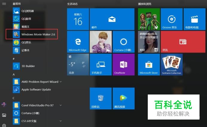Viewport: 207px width, 127px height.
Task: Open the OneNote tile
Action: tap(124, 64)
